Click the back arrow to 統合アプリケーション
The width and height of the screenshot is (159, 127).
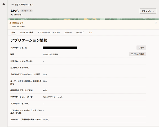pos(12,5)
